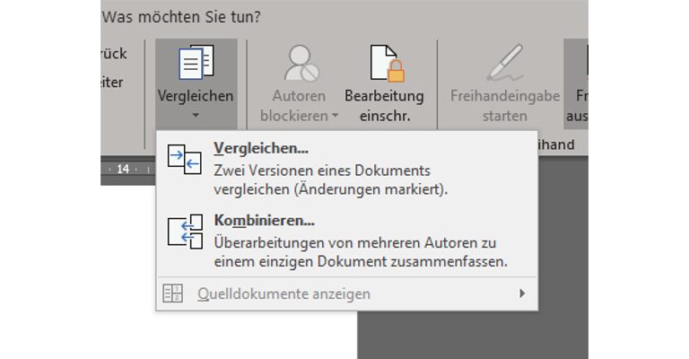Click the icon beside Kombinieren... in menu

tap(184, 232)
